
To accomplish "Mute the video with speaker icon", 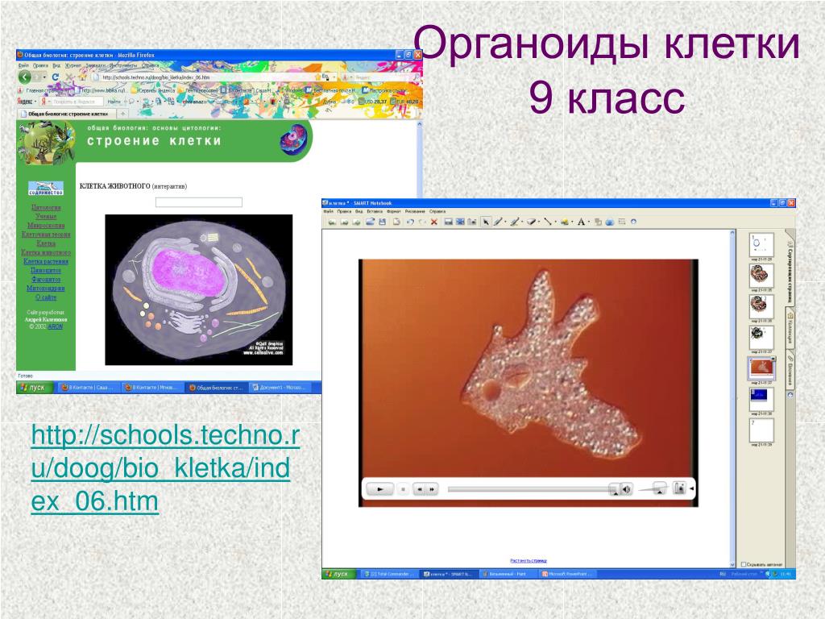I will tap(627, 489).
